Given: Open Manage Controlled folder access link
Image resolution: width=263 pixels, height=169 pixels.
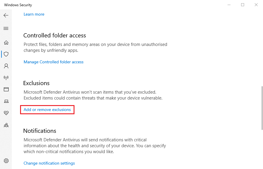Looking at the screenshot, I should (x=53, y=62).
